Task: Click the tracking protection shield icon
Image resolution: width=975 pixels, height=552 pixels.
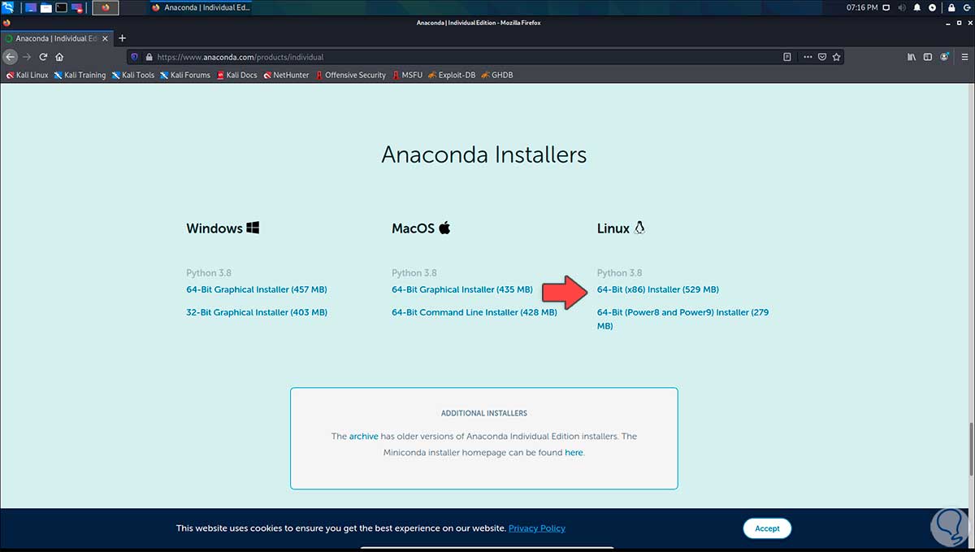Action: [135, 57]
